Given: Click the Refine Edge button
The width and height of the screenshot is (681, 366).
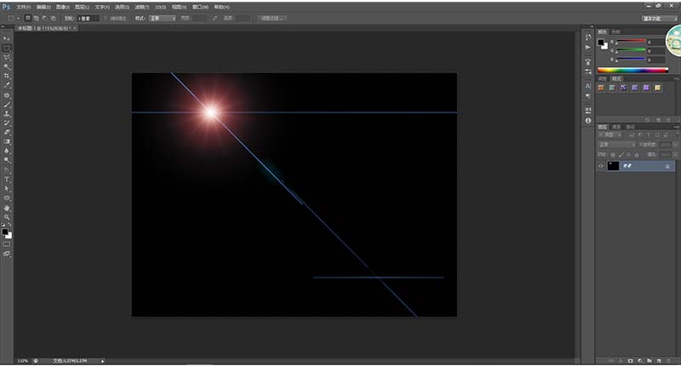Looking at the screenshot, I should 272,18.
